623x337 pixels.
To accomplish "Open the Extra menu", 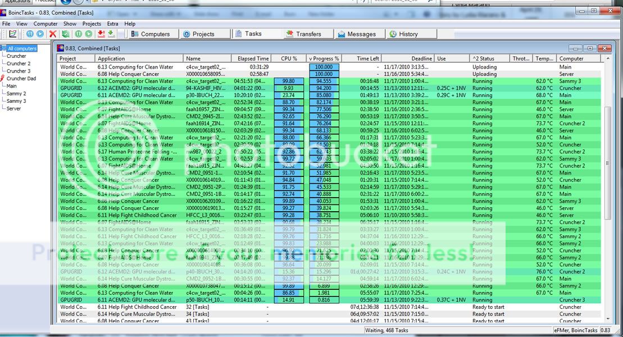I will pos(112,24).
